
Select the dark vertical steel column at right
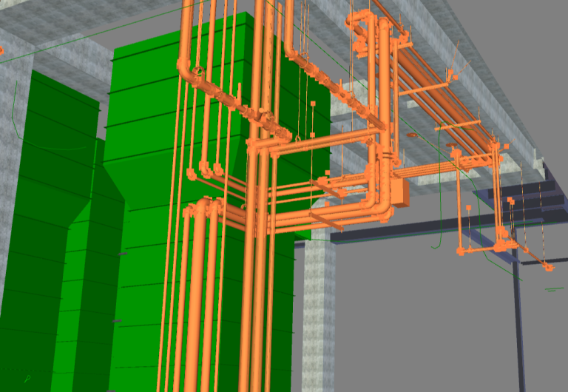[518, 311]
